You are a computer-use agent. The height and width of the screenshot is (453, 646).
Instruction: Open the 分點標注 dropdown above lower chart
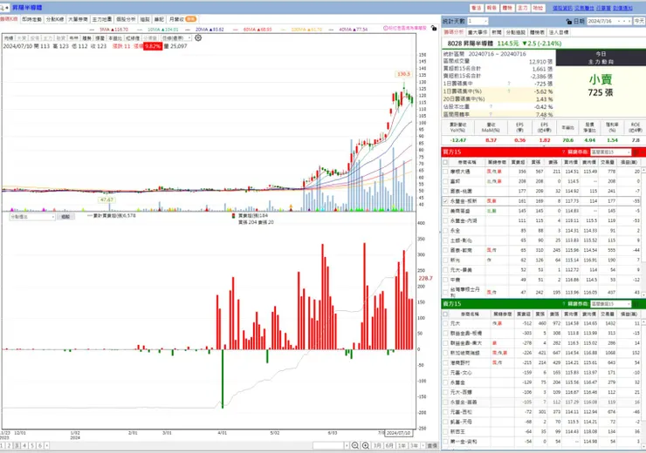[32, 217]
